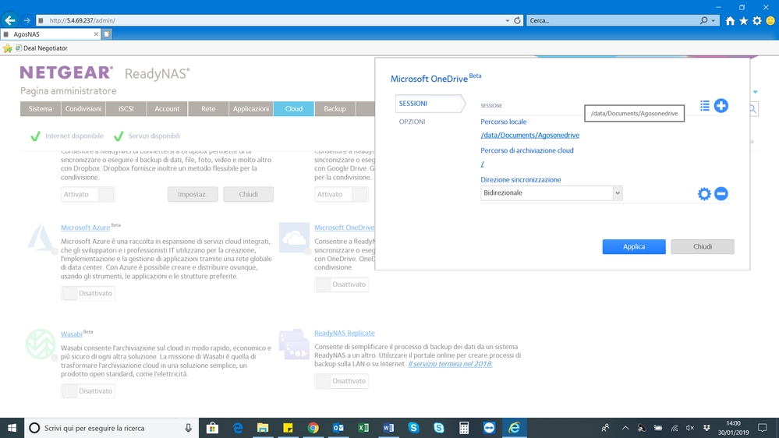Open the Sistema tab
Screen dimensions: 779x438
point(41,109)
